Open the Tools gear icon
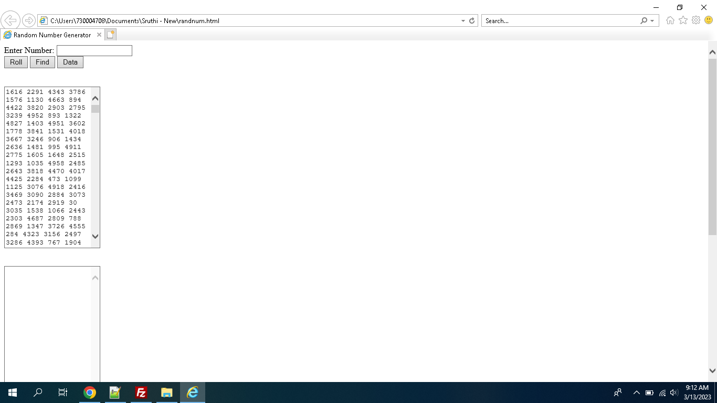Image resolution: width=717 pixels, height=403 pixels. (x=696, y=20)
